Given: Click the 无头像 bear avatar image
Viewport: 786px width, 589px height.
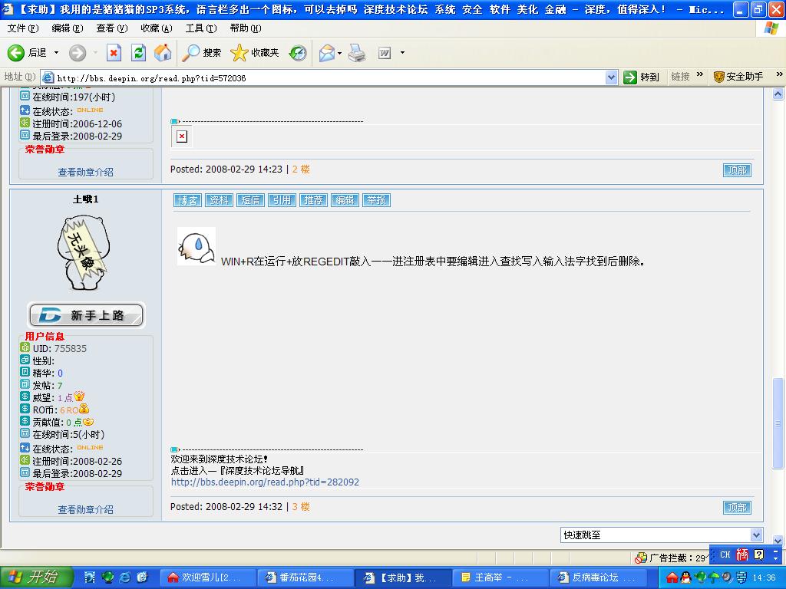Looking at the screenshot, I should click(84, 253).
